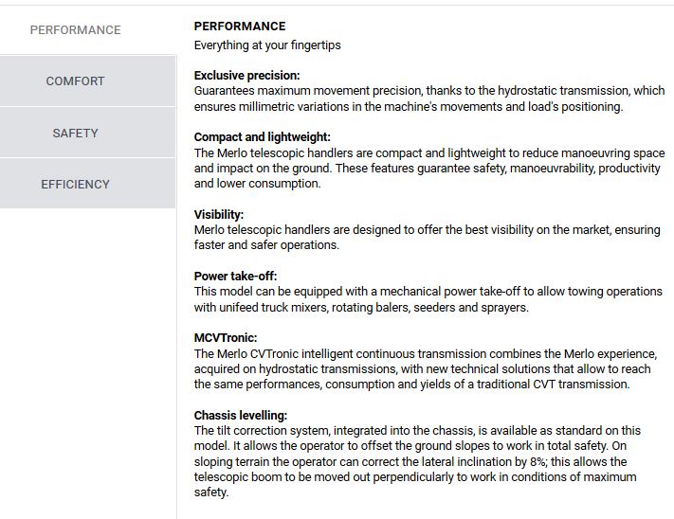Open the Safety tab
The height and width of the screenshot is (519, 674).
(76, 134)
